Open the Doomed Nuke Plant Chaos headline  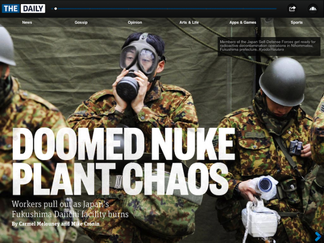(123, 161)
